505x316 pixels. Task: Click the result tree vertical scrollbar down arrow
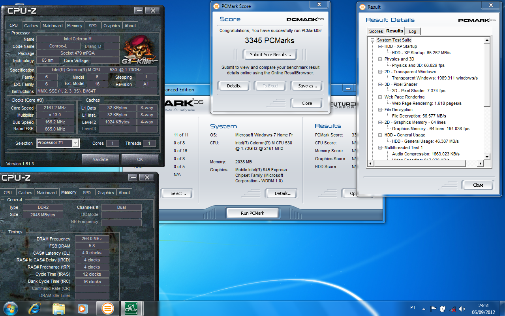coord(487,157)
